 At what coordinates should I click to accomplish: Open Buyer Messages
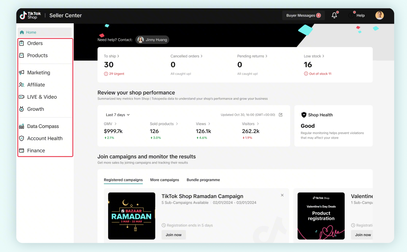[303, 15]
